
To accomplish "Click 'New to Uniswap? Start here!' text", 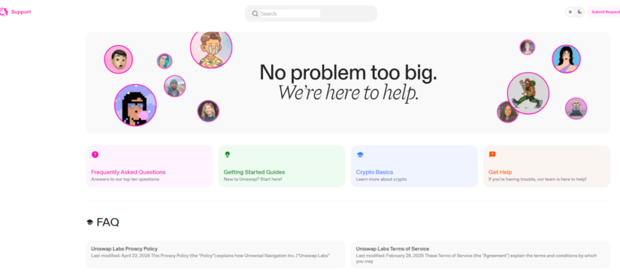I will (252, 179).
